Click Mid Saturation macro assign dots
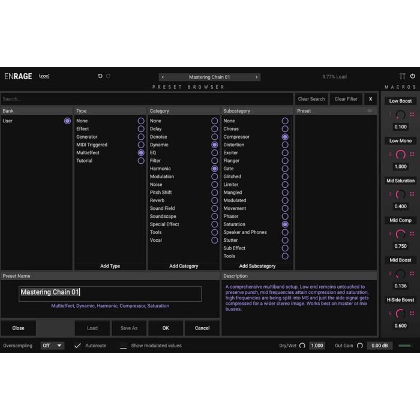Screen dimensions: 420x420 412,194
